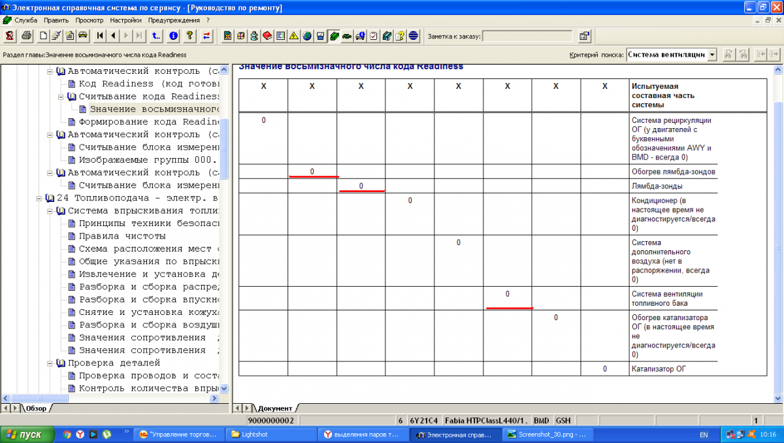Click the previous page arrow icon
The image size is (784, 443).
click(114, 36)
